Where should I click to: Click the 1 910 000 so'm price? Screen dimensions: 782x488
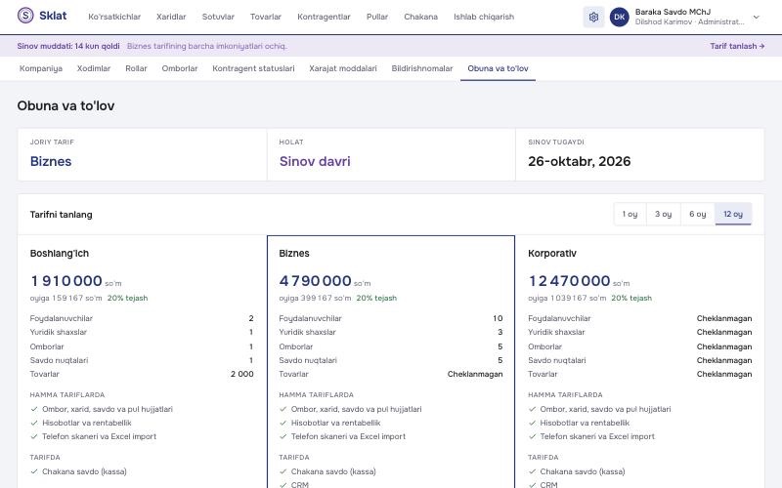76,281
